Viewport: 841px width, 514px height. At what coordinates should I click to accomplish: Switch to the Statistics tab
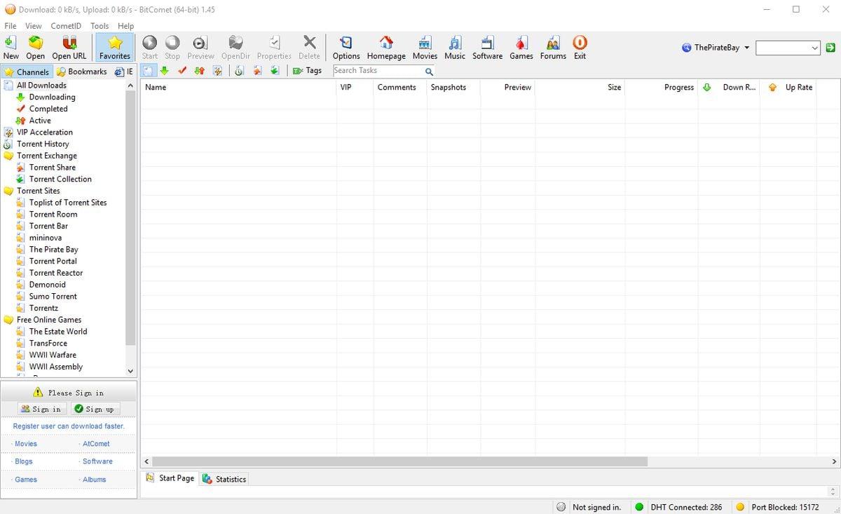pyautogui.click(x=224, y=479)
